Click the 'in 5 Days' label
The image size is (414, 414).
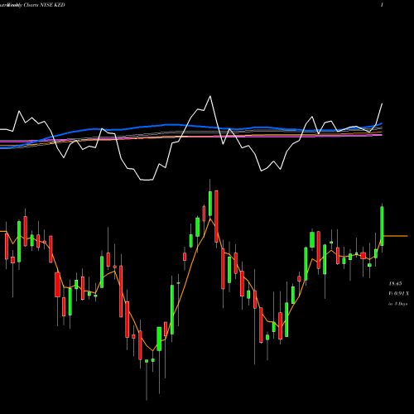pos(397,304)
